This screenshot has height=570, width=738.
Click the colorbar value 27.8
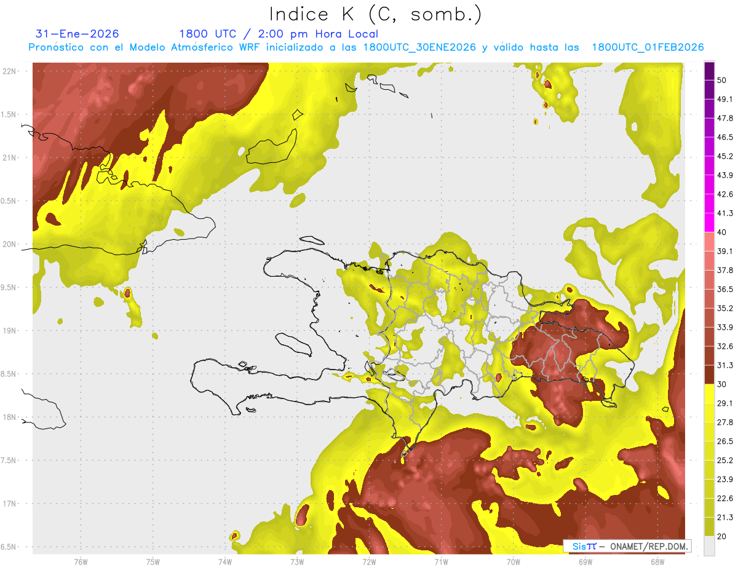click(725, 422)
